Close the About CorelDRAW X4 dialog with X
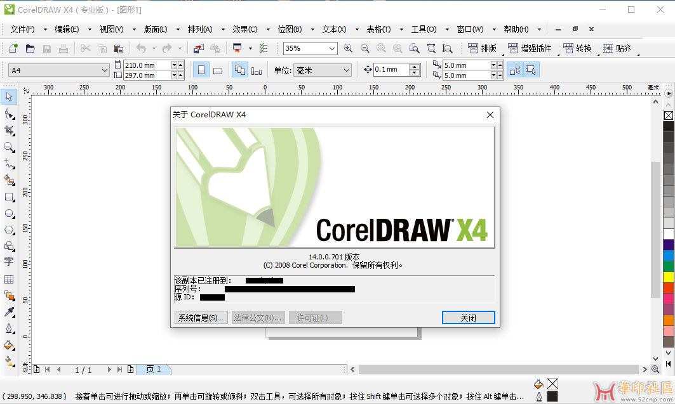This screenshot has width=675, height=404. pos(490,115)
